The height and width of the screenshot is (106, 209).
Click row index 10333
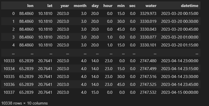pyautogui.click(x=9, y=61)
